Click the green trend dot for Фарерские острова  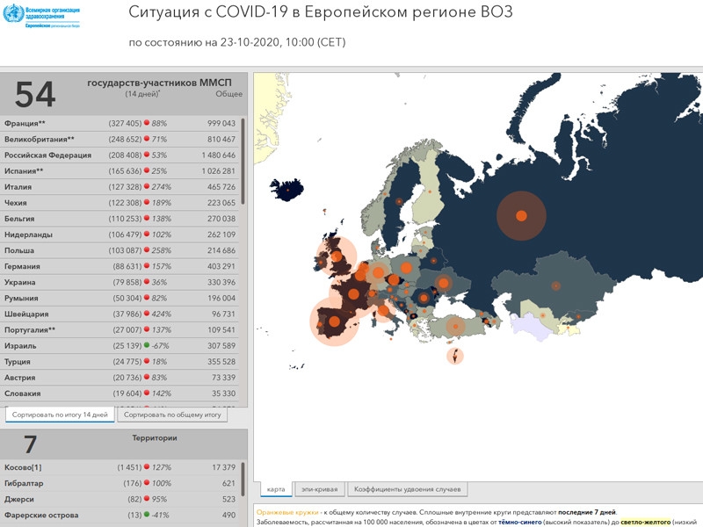(147, 516)
